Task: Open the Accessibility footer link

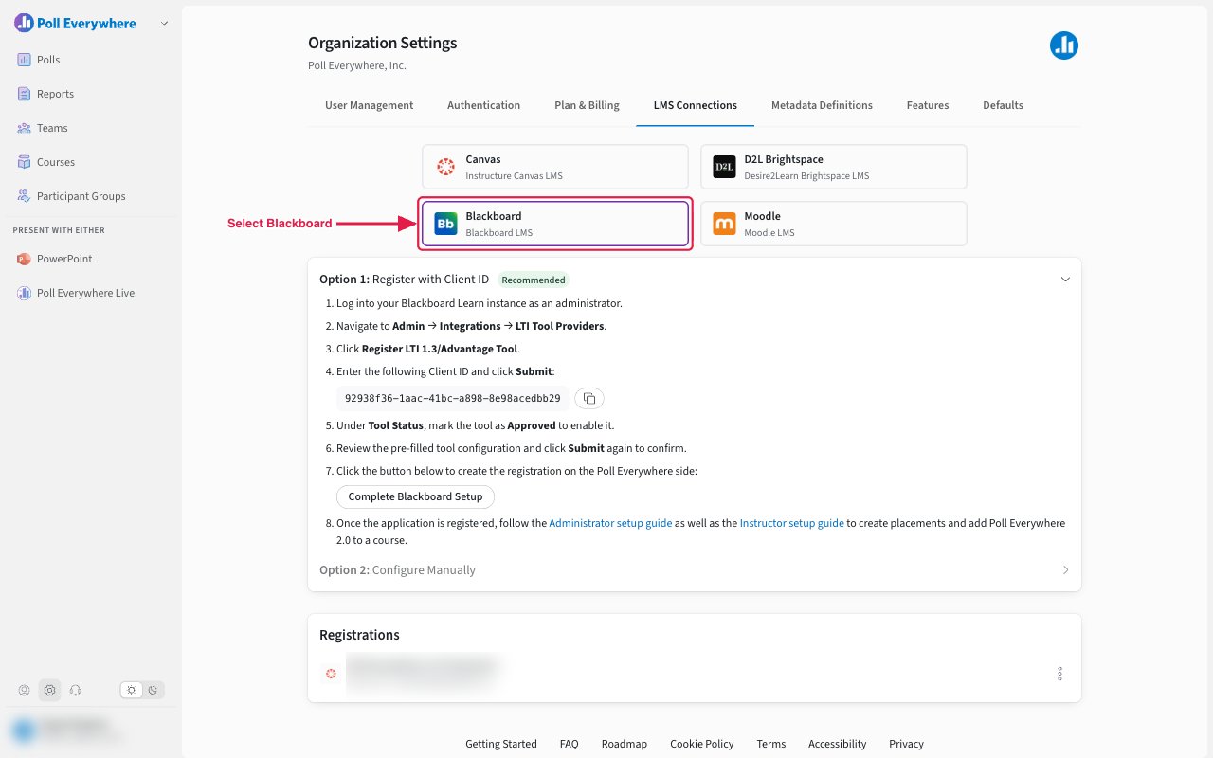Action: tap(837, 744)
